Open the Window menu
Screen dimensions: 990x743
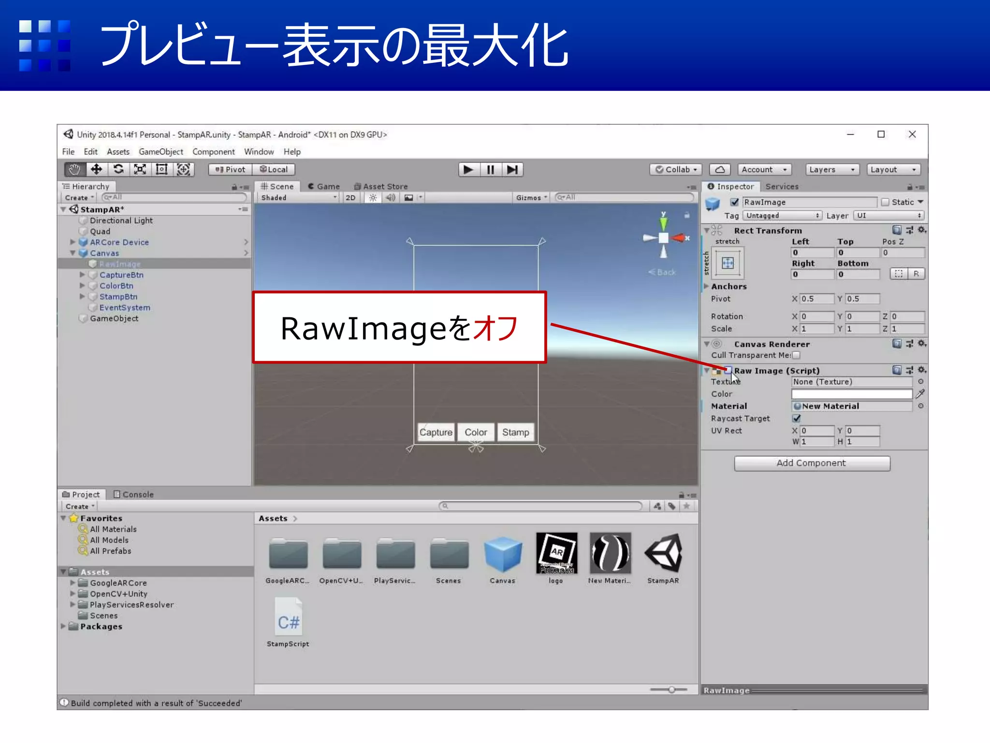click(x=259, y=151)
